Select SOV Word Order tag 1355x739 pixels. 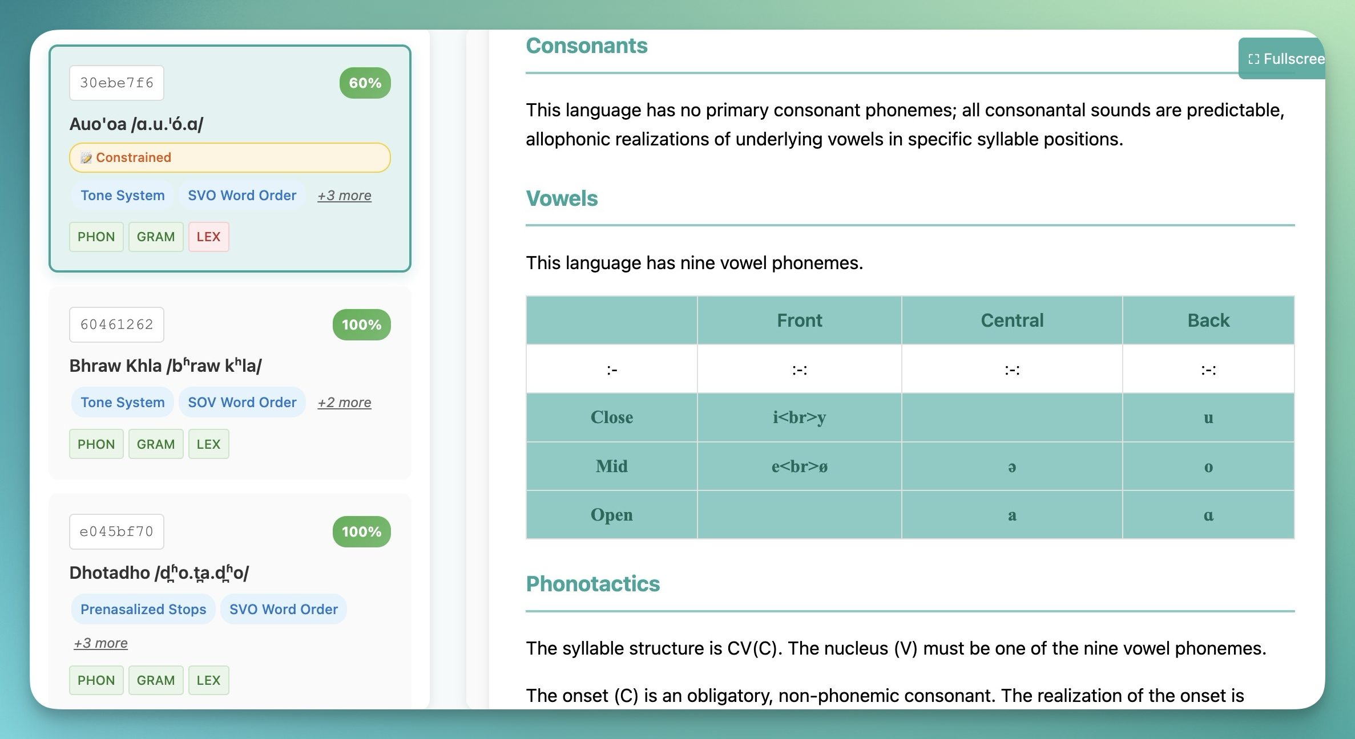point(242,403)
